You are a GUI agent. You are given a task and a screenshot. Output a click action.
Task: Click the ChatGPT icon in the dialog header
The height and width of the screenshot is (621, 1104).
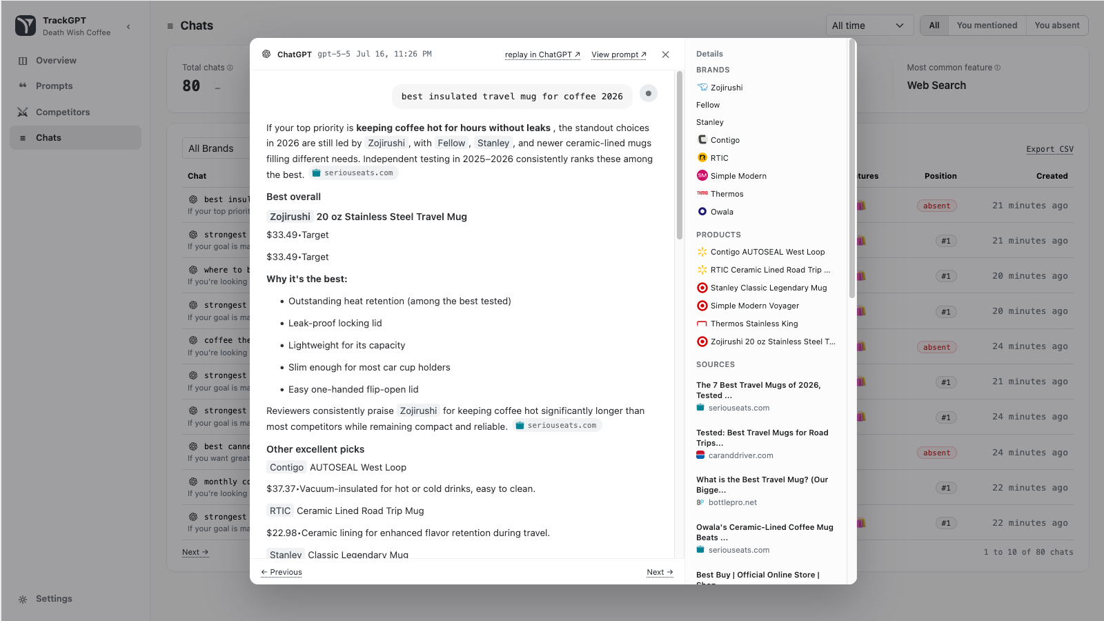tap(266, 54)
